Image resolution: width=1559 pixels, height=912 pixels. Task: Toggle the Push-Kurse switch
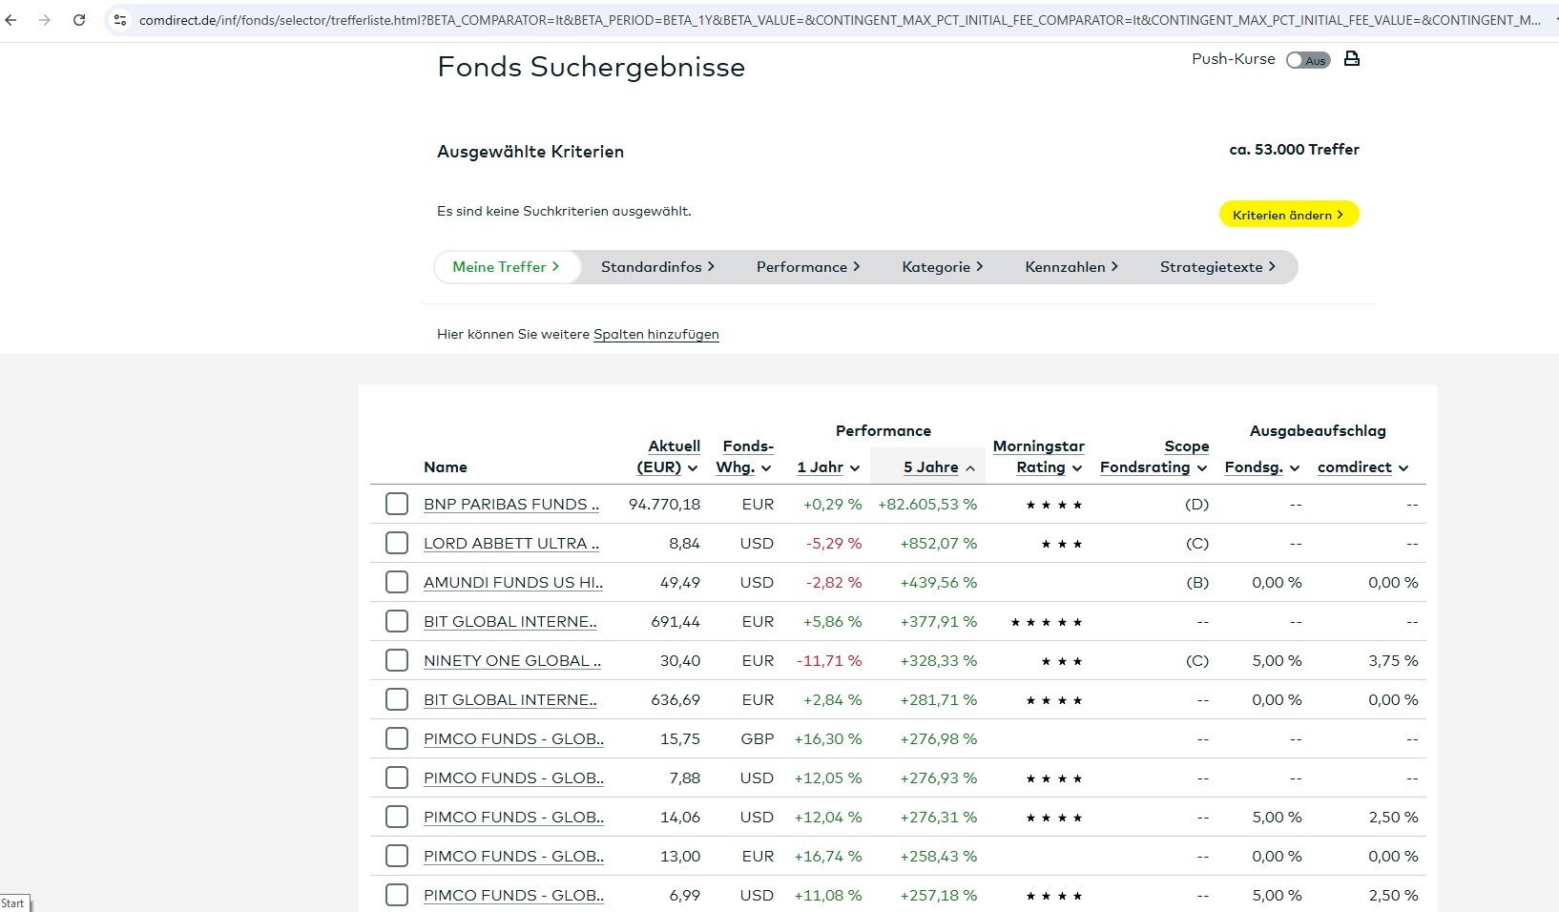1307,60
